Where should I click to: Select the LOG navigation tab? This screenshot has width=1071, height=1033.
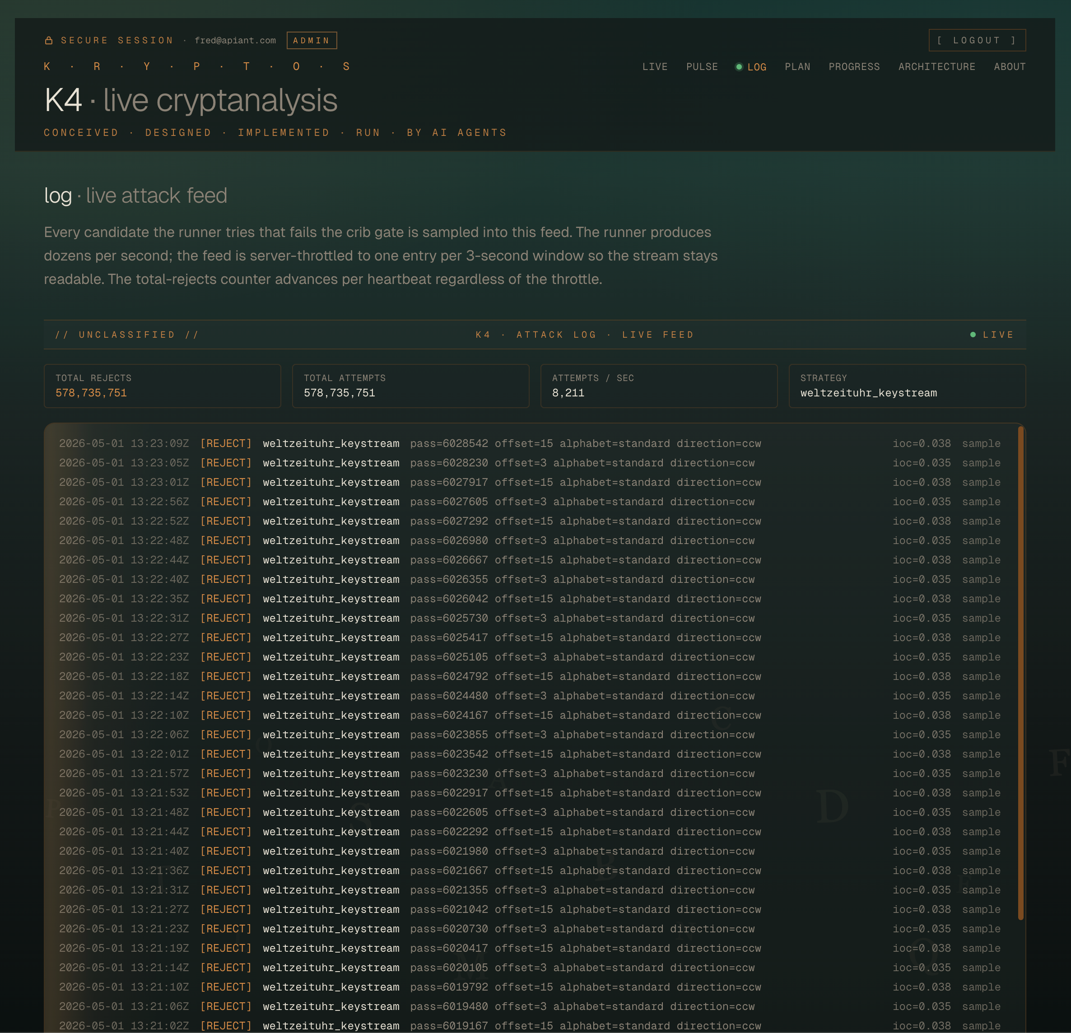756,67
